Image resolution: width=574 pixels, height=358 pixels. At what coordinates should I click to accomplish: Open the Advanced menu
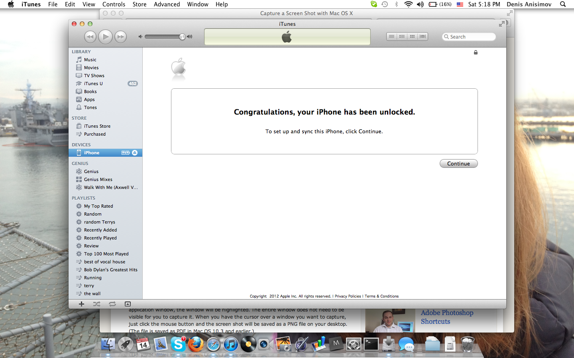(167, 4)
